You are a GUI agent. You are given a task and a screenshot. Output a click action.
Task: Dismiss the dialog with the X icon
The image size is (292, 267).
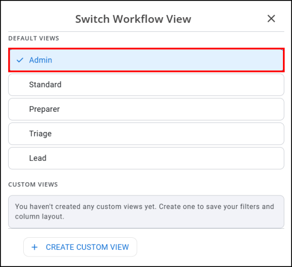[271, 19]
